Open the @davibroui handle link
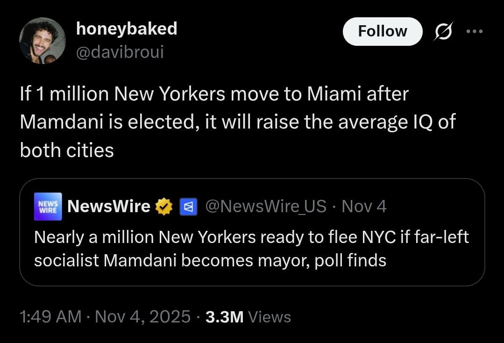This screenshot has height=343, width=504. click(x=120, y=52)
